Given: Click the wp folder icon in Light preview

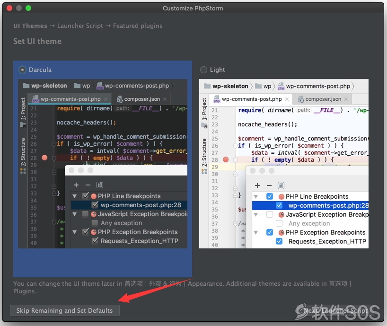Looking at the screenshot, I should [x=258, y=86].
